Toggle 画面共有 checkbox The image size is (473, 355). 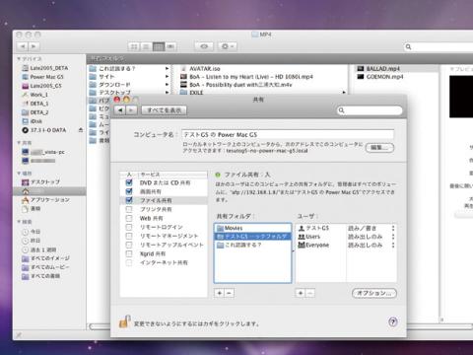[129, 191]
